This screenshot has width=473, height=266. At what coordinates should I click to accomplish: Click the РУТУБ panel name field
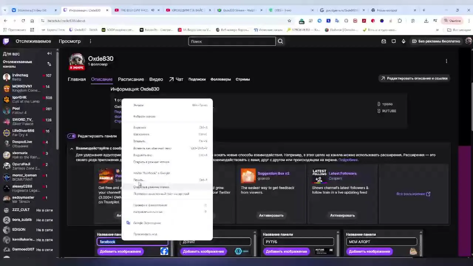tap(298, 242)
